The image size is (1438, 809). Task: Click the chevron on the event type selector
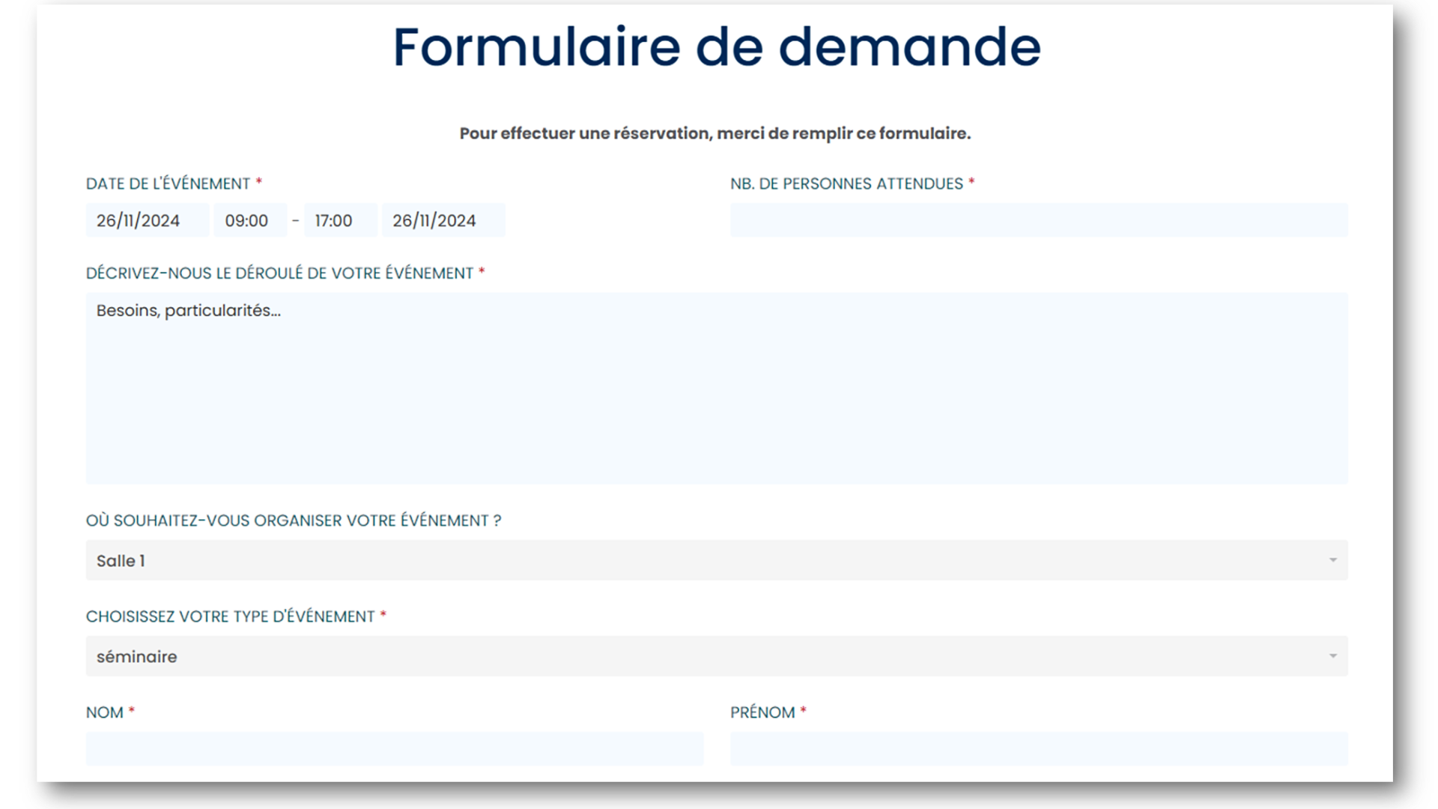1333,656
